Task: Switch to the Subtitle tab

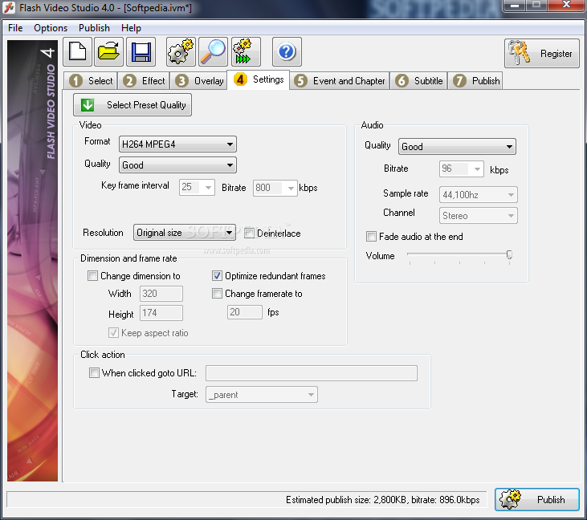Action: click(x=419, y=81)
